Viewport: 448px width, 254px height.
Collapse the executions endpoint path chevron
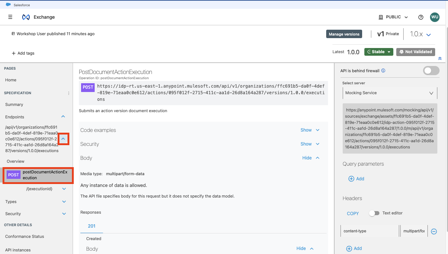coord(63,139)
